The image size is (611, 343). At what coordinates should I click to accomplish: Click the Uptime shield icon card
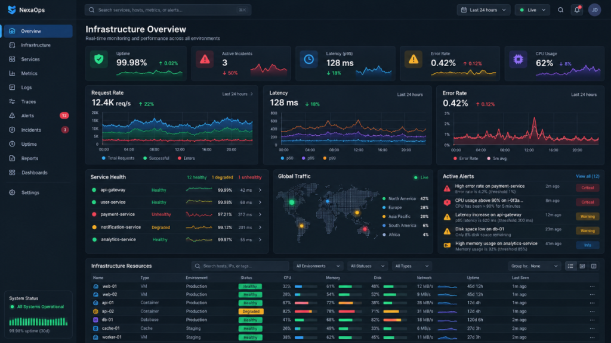(x=99, y=60)
